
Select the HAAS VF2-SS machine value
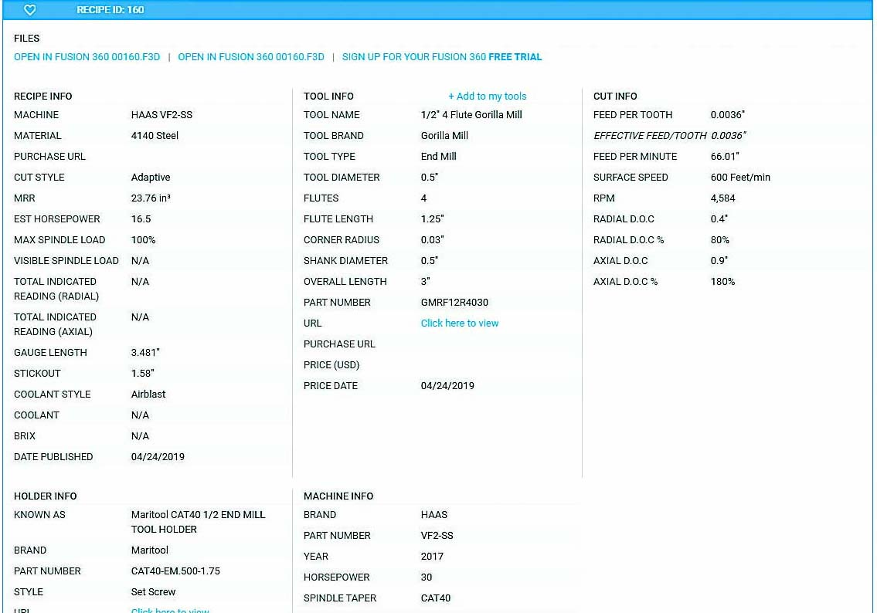coord(161,114)
